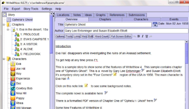
Task: Click Nina Hill's character icon
Action: pos(13,93)
